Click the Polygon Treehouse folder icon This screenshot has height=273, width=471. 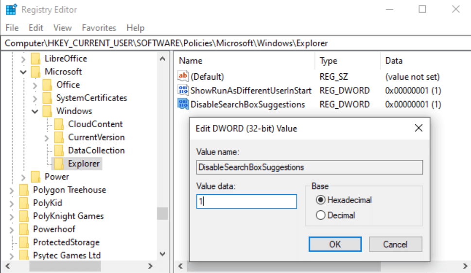pos(24,190)
